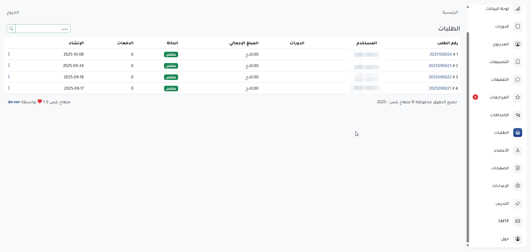Open the courses sidebar icon
This screenshot has height=252, width=531.
click(x=518, y=27)
